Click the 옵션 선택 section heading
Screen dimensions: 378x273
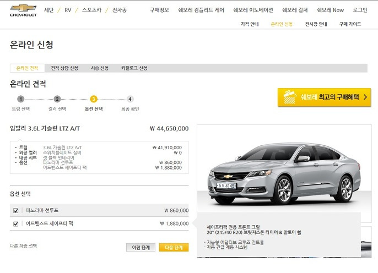pyautogui.click(x=20, y=194)
